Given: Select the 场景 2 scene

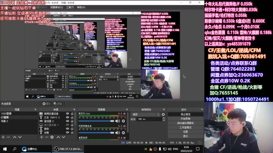Looking at the screenshot, I should click(x=19, y=121).
